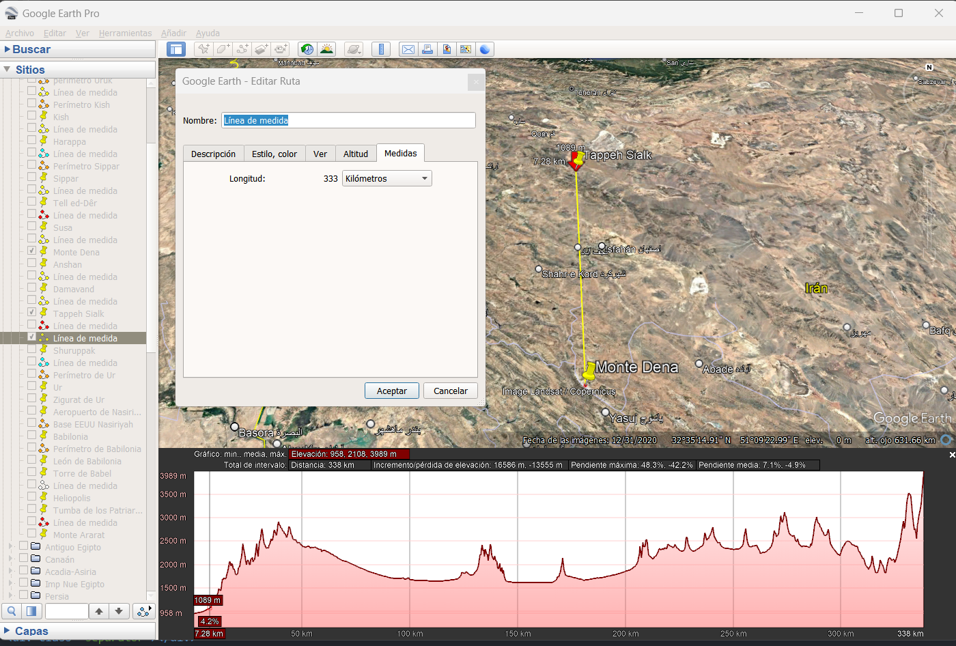
Task: Click the Sitios panel filter text box
Action: pyautogui.click(x=66, y=611)
